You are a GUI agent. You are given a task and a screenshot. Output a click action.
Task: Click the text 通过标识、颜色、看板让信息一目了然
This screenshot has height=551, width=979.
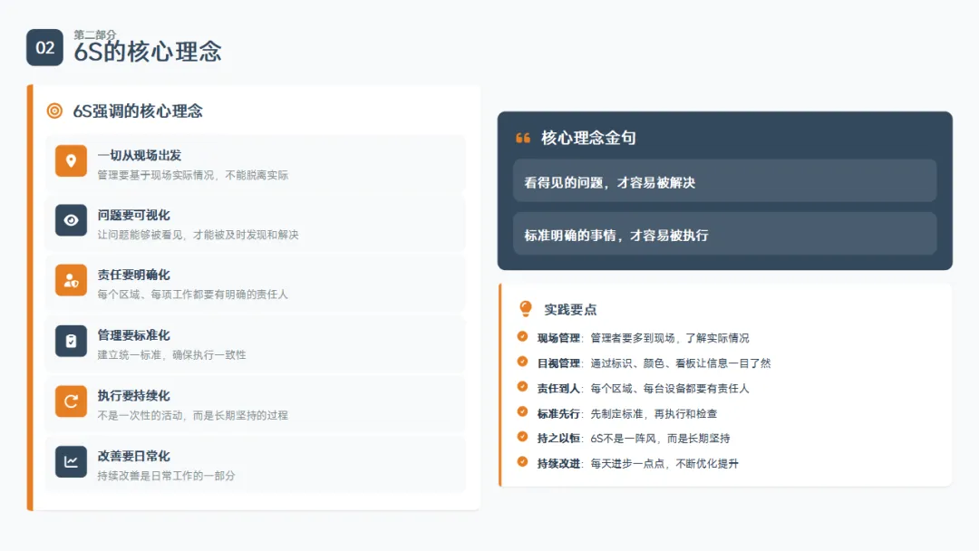click(681, 363)
